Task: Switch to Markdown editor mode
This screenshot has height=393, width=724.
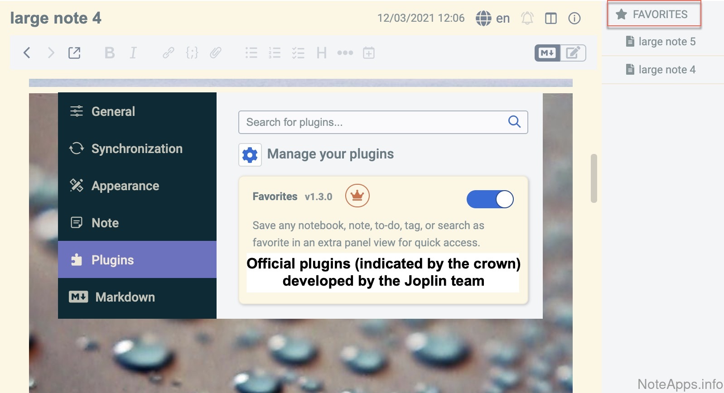Action: coord(547,53)
